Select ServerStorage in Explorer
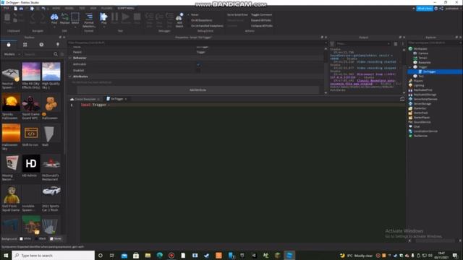 (422, 104)
